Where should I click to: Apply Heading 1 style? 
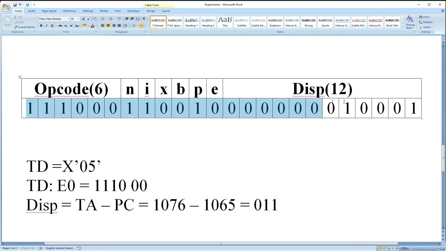(191, 23)
